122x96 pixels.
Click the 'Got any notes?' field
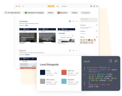(89, 20)
